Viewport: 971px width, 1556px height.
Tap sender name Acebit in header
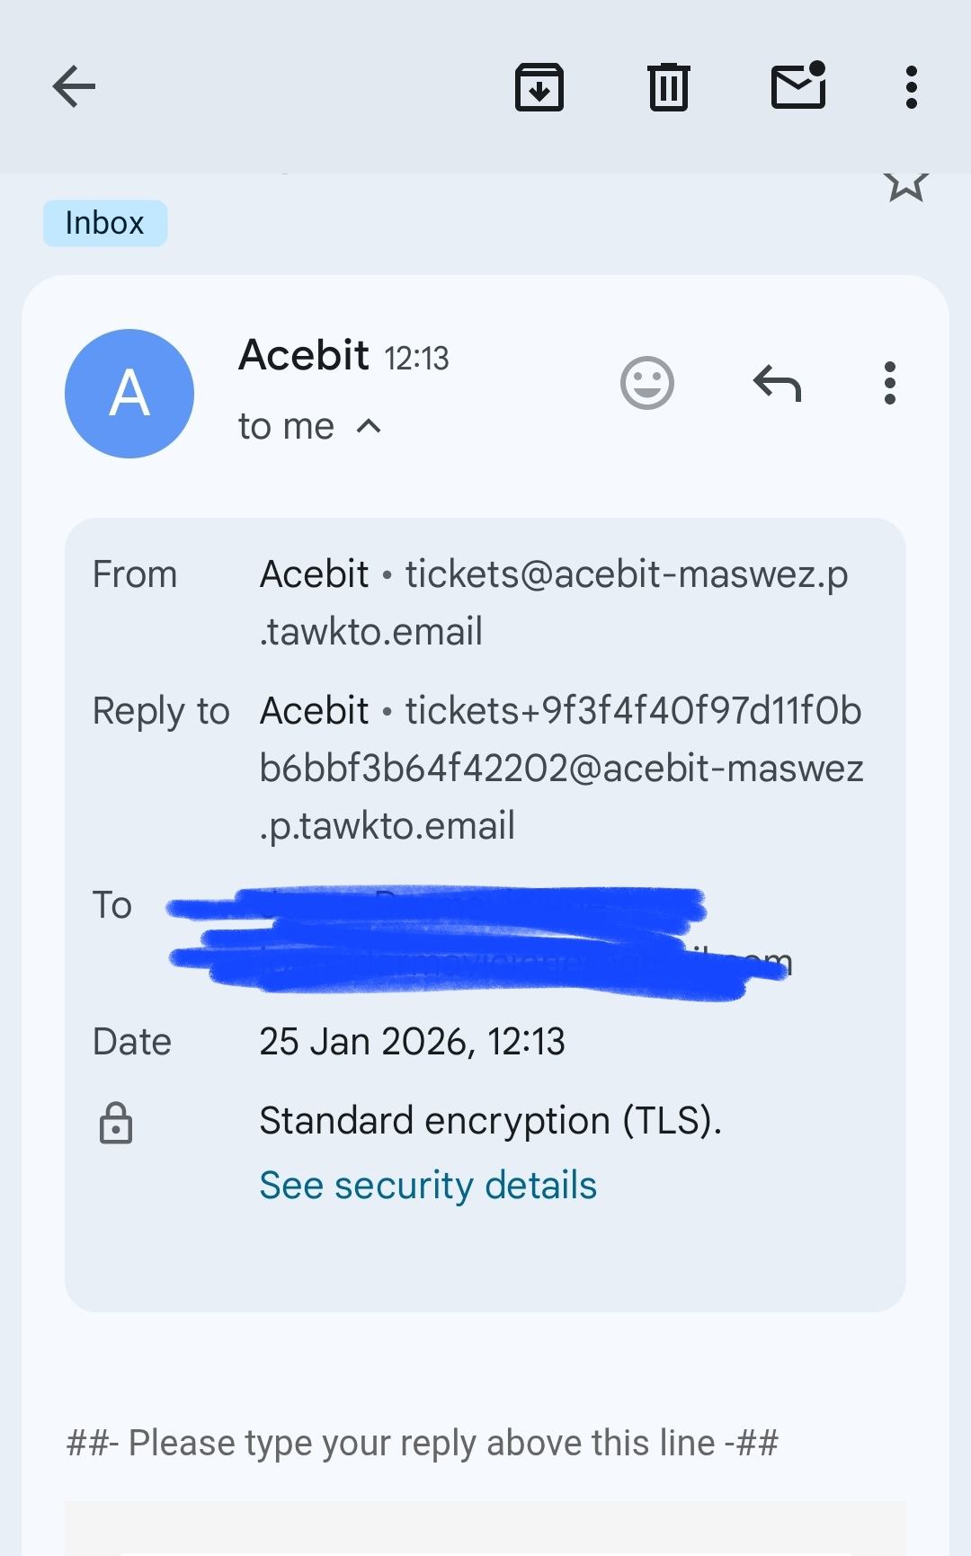click(303, 355)
